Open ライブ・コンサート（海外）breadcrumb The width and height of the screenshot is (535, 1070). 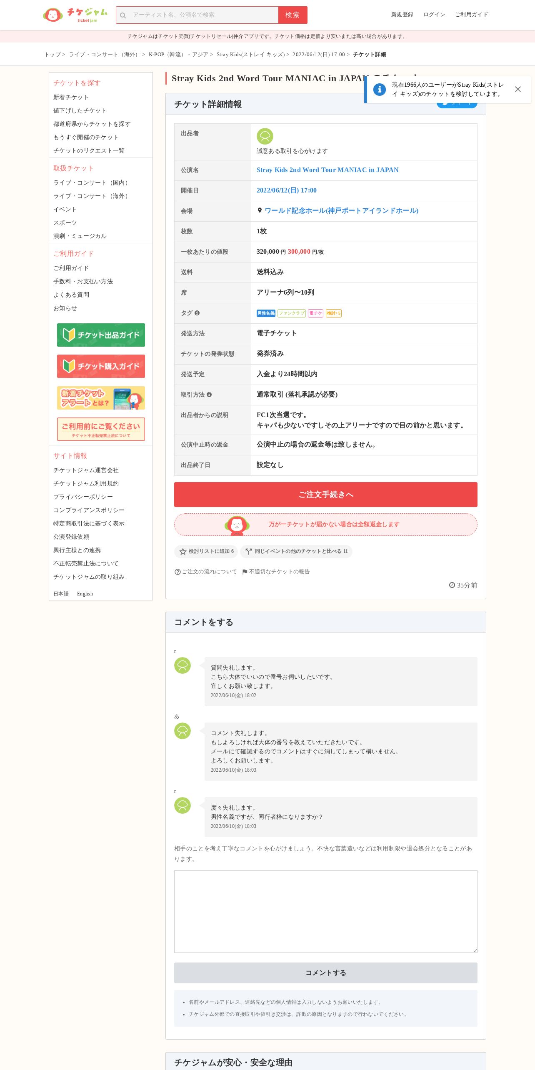pyautogui.click(x=105, y=55)
